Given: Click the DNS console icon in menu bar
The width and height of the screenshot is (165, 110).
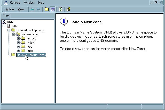Looking at the screenshot, I should point(6,3).
